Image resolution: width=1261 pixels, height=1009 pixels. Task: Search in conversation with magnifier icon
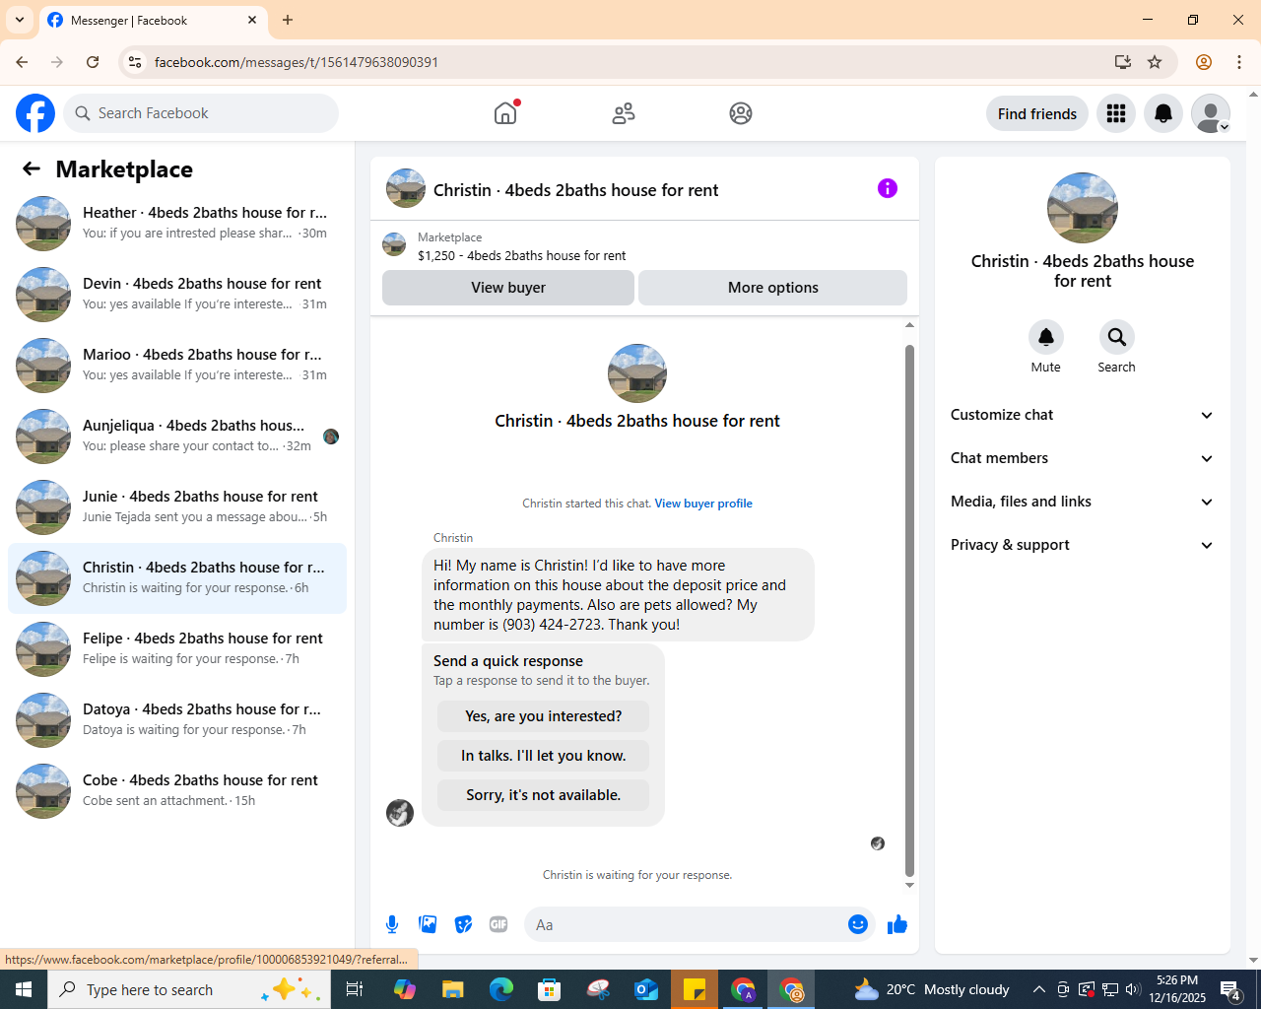[x=1117, y=337]
